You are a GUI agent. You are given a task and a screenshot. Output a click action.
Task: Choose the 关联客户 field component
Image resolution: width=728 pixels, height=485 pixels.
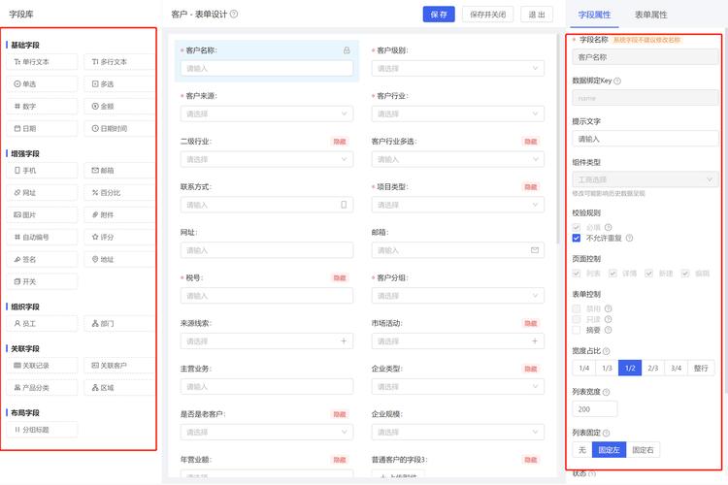[118, 366]
